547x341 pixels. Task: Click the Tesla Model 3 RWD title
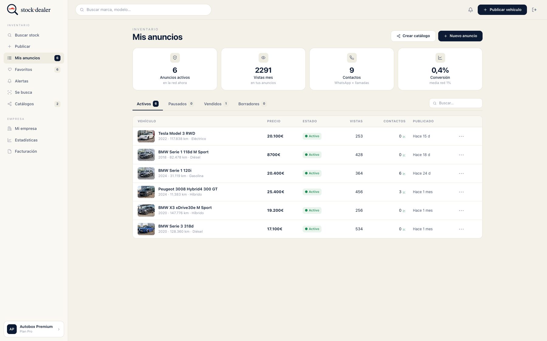177,133
